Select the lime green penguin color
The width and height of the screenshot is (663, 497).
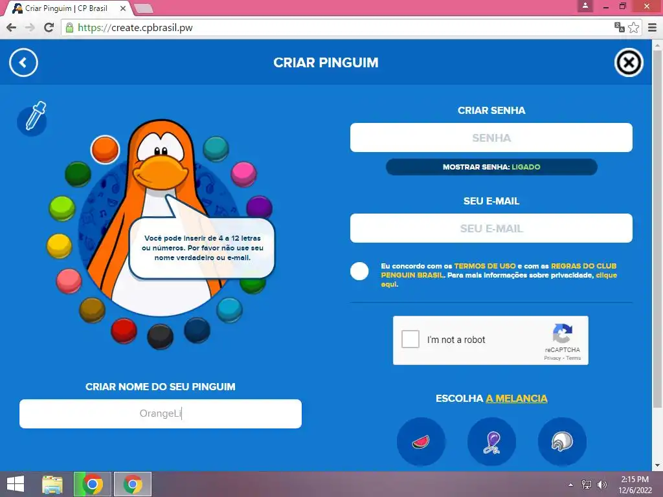(x=62, y=208)
